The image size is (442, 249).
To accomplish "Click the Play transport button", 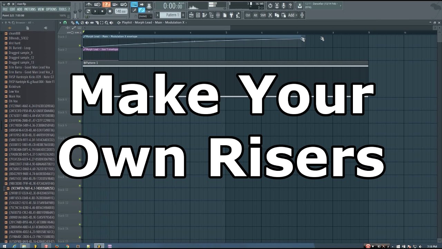I will tap(95, 11).
